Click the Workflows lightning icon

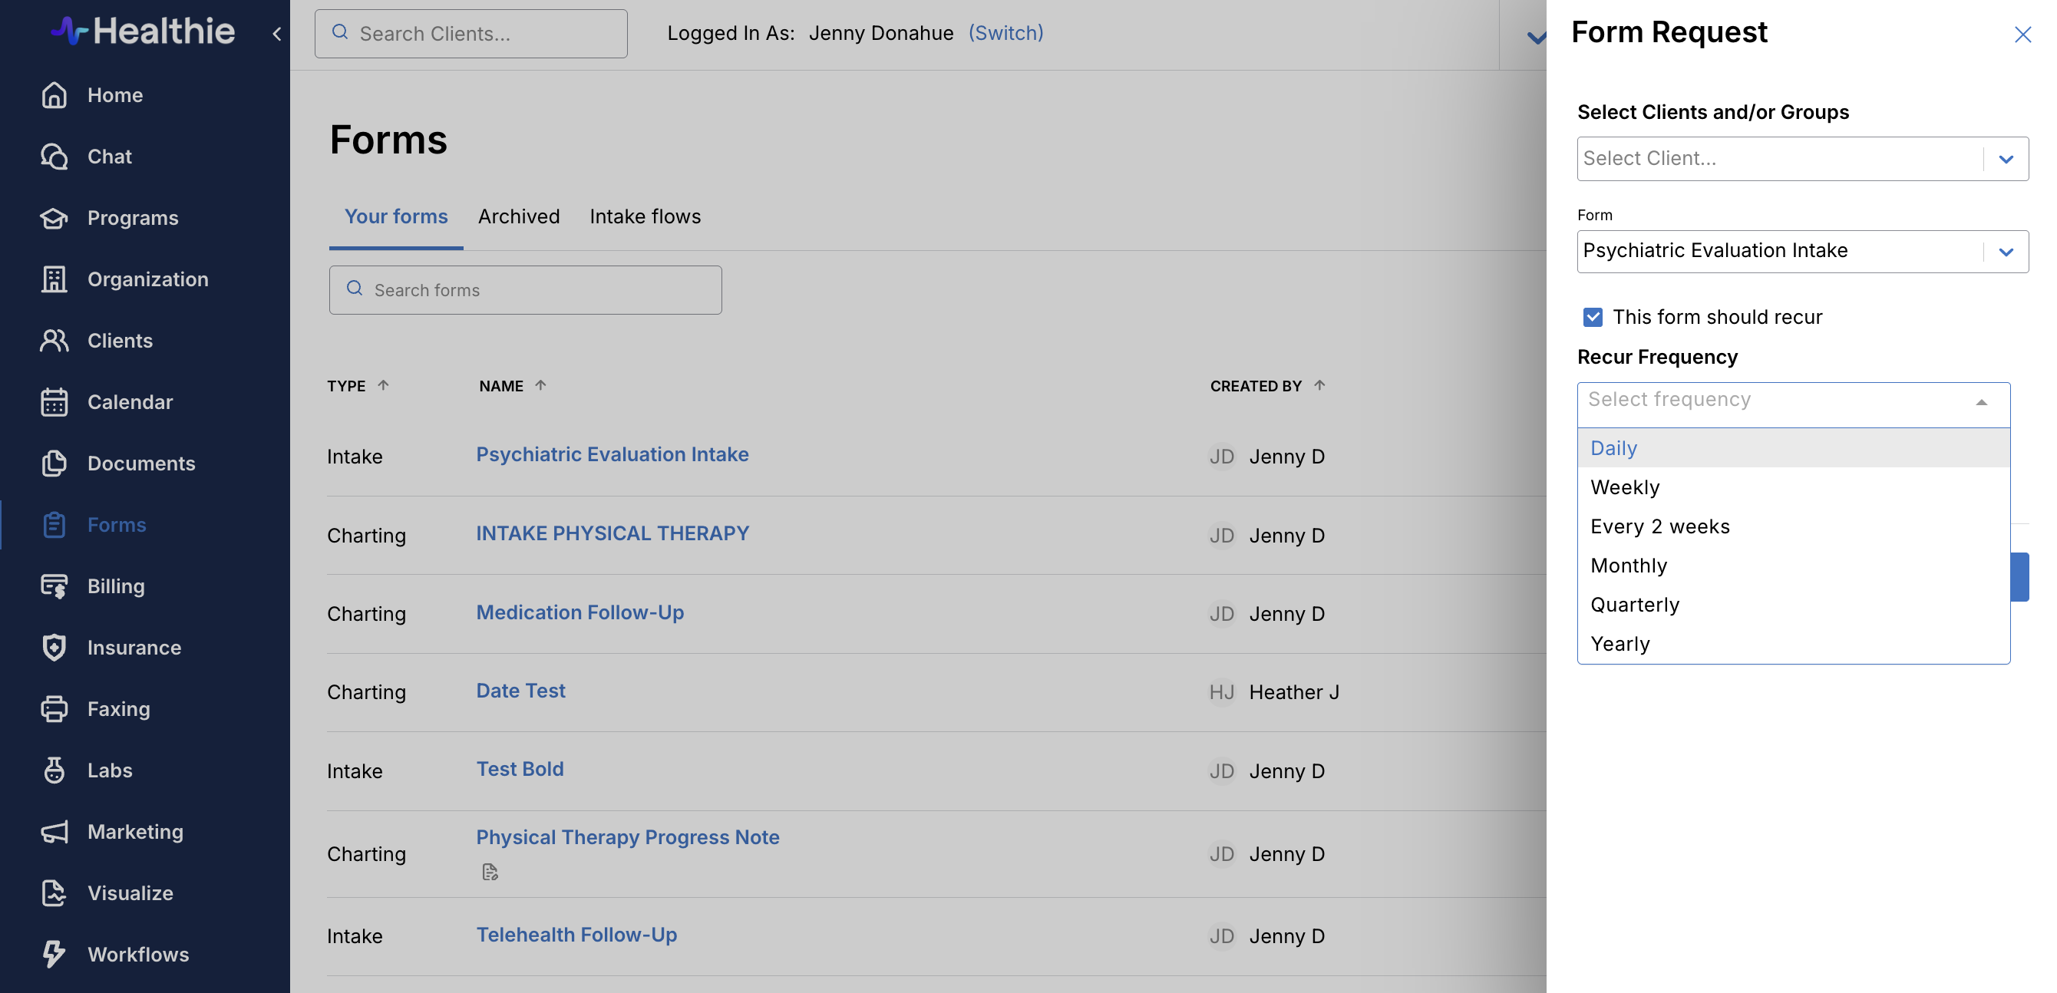[x=54, y=953]
